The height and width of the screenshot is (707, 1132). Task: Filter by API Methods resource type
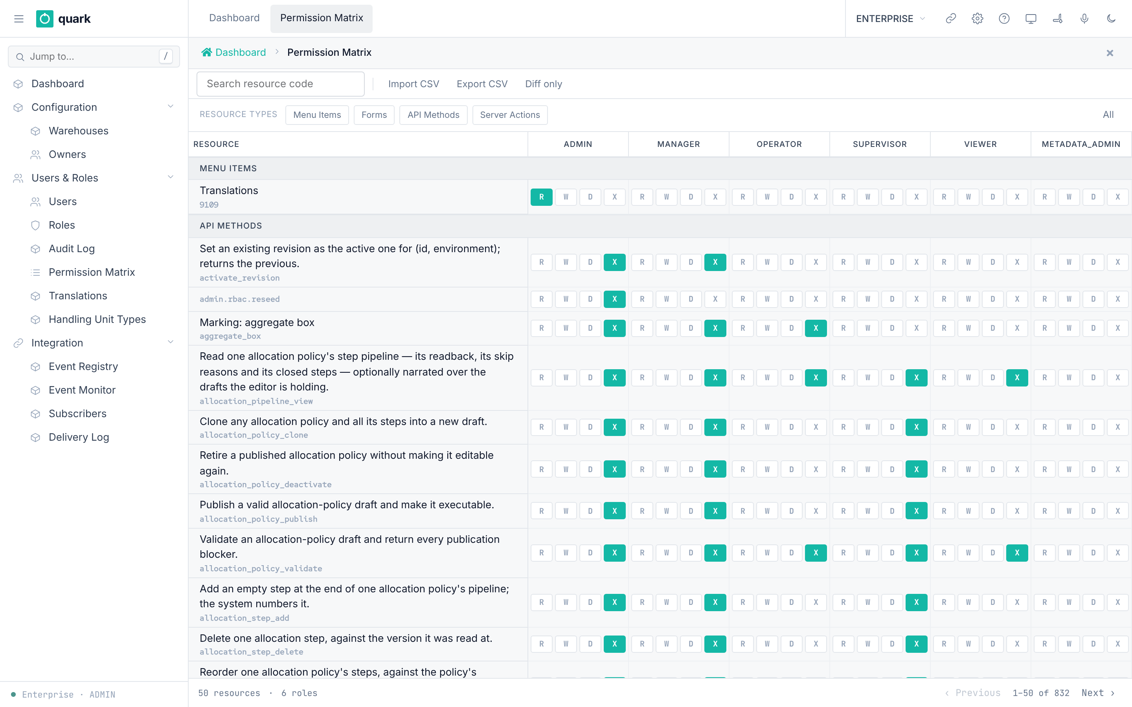(433, 115)
